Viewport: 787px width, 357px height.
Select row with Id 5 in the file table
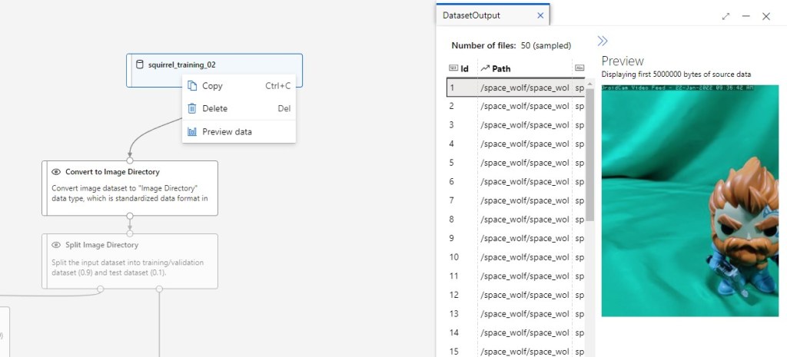pyautogui.click(x=516, y=163)
